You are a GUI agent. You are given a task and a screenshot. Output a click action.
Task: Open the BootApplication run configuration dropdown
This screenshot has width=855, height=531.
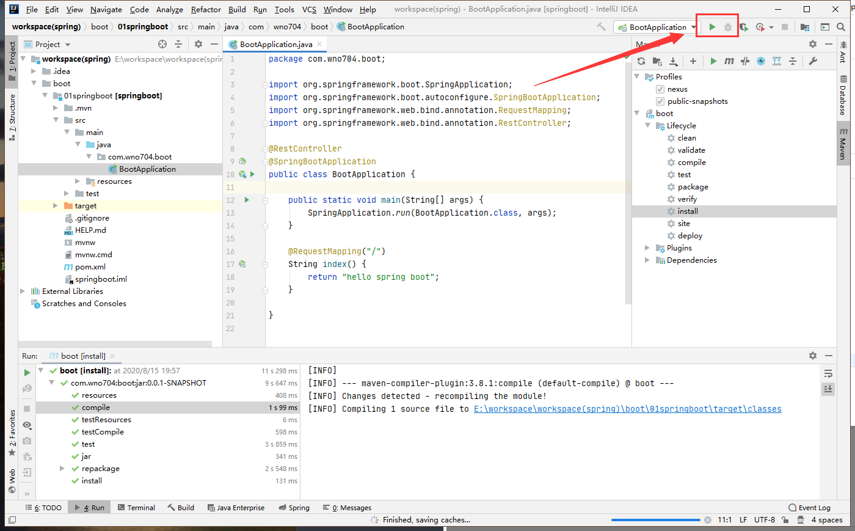pos(657,27)
